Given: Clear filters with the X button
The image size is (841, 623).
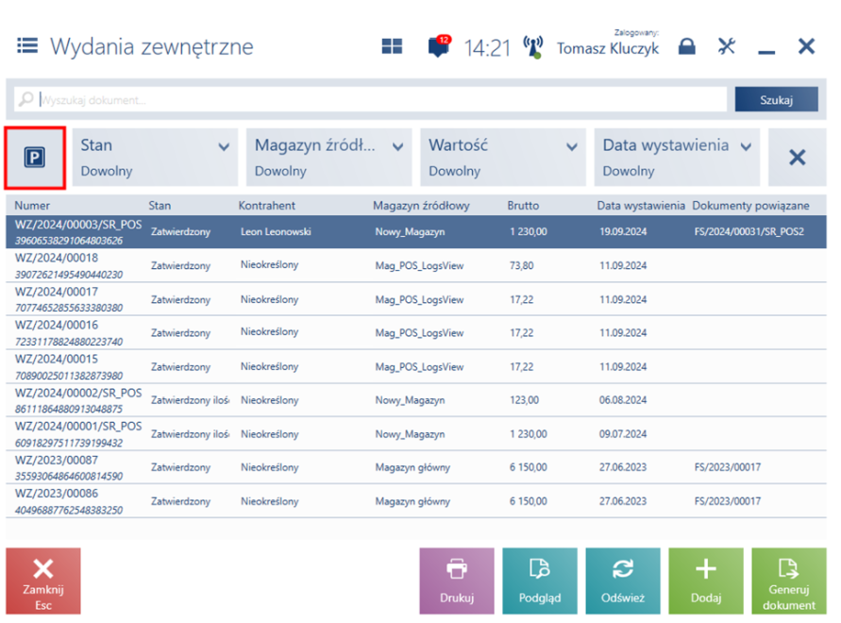Looking at the screenshot, I should [x=797, y=158].
